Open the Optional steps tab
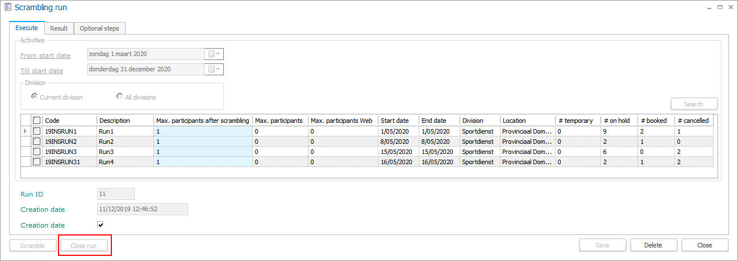The width and height of the screenshot is (738, 261). 100,28
